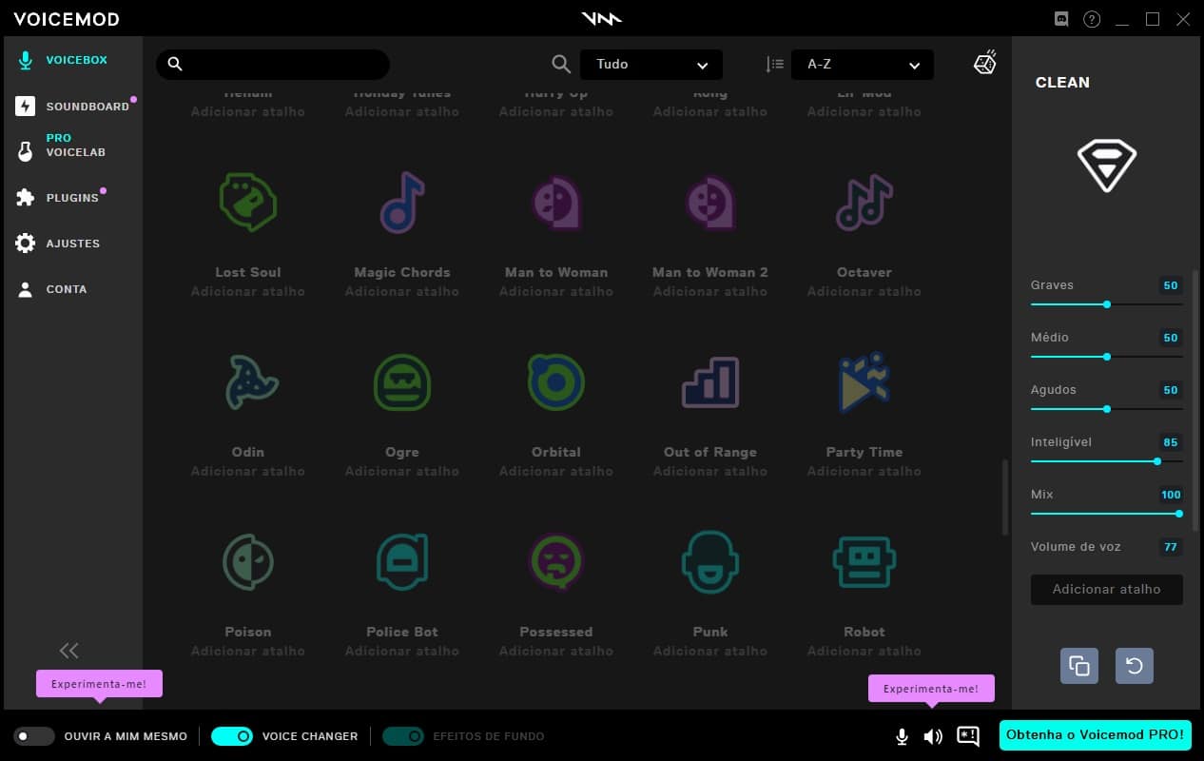This screenshot has height=761, width=1204.
Task: Reset voice settings with the undo icon
Action: click(x=1134, y=666)
